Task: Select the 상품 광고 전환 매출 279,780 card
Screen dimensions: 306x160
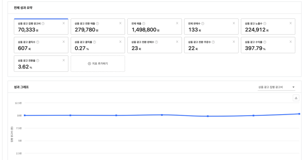Action: (x=98, y=27)
